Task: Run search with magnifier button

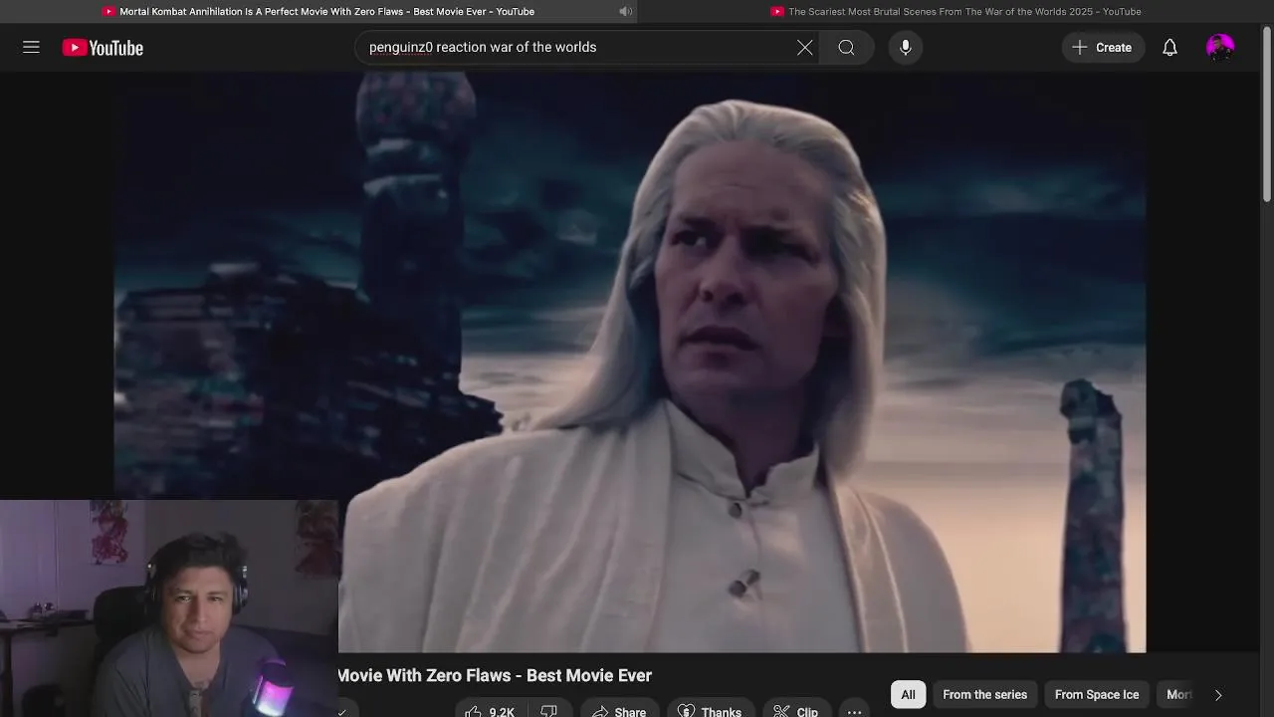Action: coord(846,47)
